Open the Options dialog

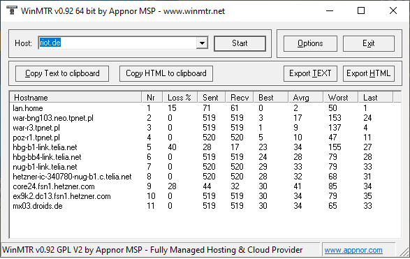click(x=310, y=43)
